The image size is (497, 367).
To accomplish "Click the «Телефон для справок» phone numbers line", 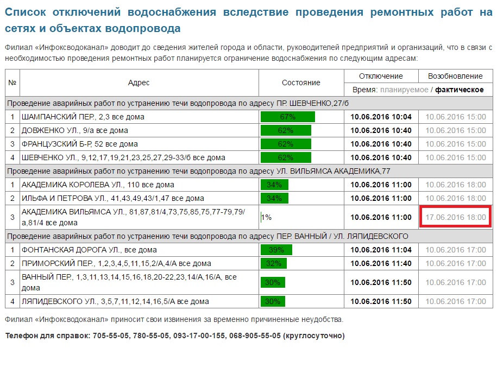I will pyautogui.click(x=174, y=336).
